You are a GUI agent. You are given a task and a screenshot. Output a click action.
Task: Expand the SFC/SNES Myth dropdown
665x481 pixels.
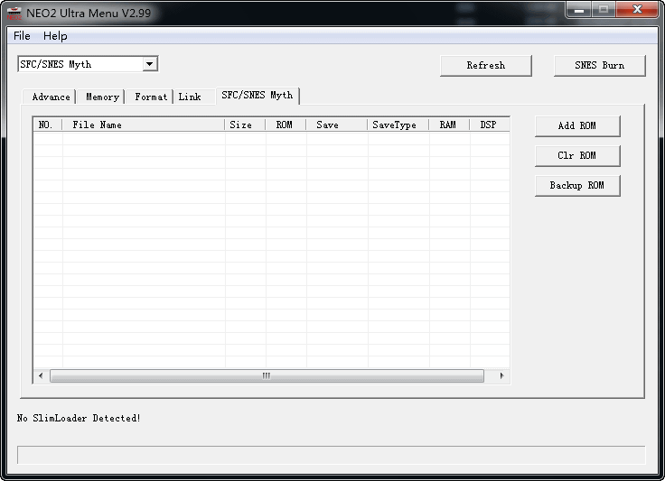click(x=150, y=64)
